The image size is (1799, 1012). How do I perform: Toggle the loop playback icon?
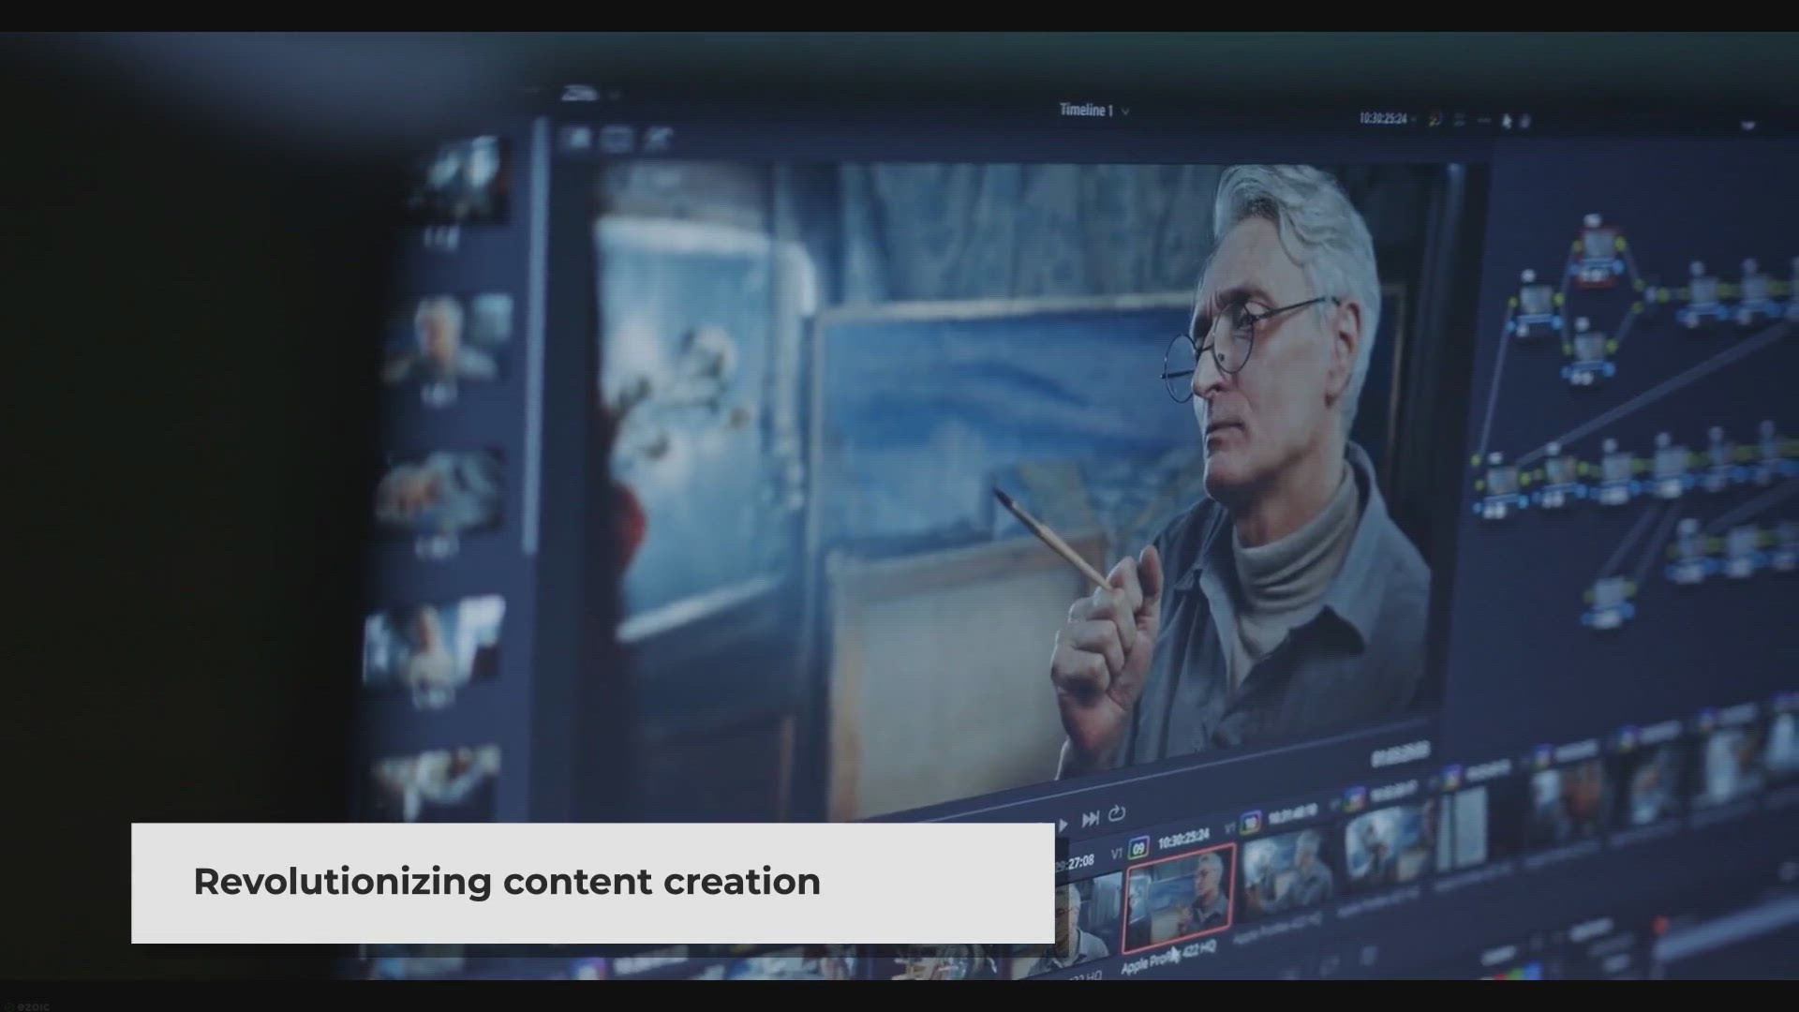1116,813
